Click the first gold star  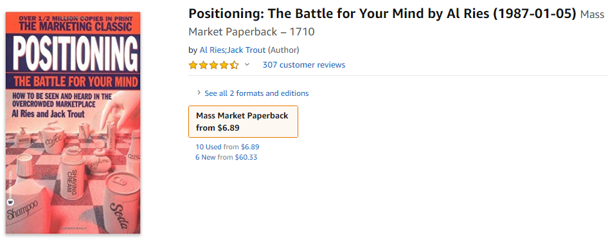193,65
